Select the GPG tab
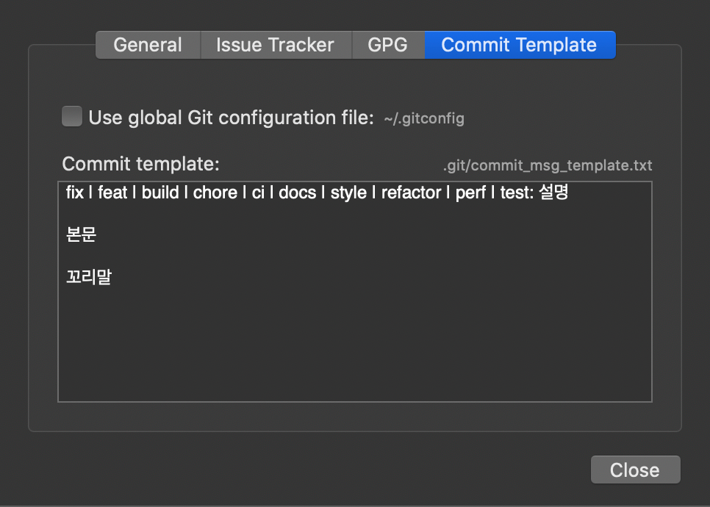This screenshot has width=710, height=507. (x=388, y=45)
